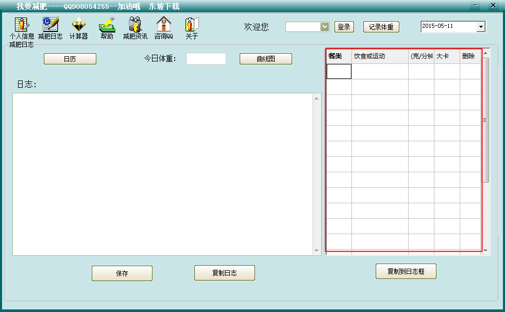505x312 pixels.
Task: Click the 登录 login button
Action: click(344, 27)
